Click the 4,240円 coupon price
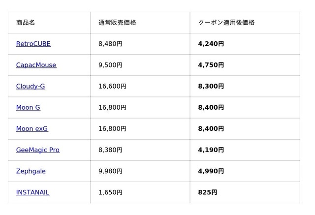The height and width of the screenshot is (215, 315). (x=211, y=44)
